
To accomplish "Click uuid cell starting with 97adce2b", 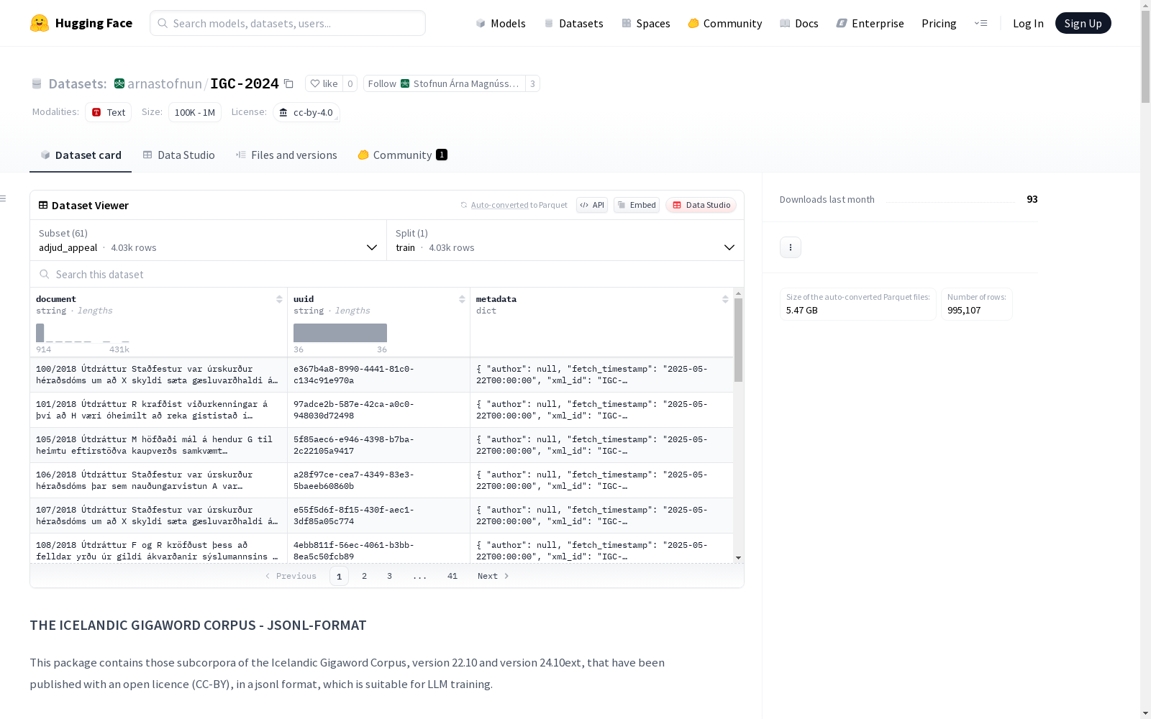I will click(x=378, y=410).
